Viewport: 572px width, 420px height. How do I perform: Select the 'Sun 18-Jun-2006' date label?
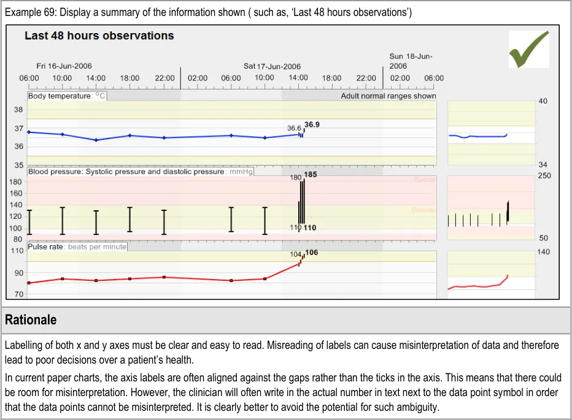(x=411, y=61)
